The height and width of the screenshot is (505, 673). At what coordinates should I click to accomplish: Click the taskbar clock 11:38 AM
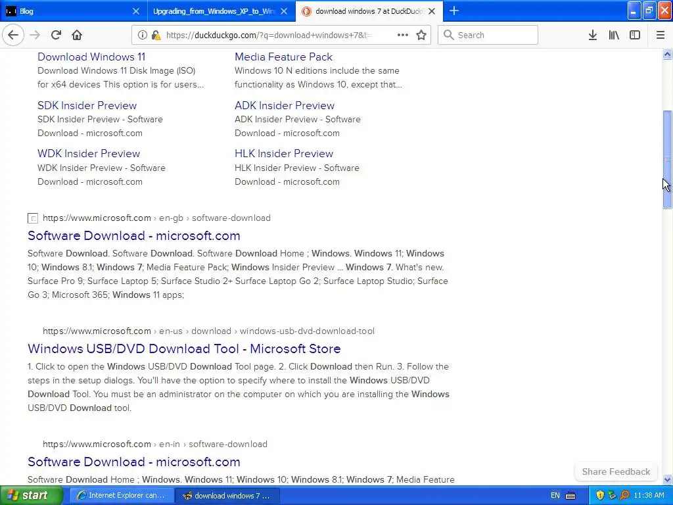[x=649, y=496]
